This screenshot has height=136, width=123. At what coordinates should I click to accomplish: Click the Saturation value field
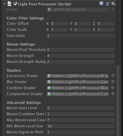81,36
